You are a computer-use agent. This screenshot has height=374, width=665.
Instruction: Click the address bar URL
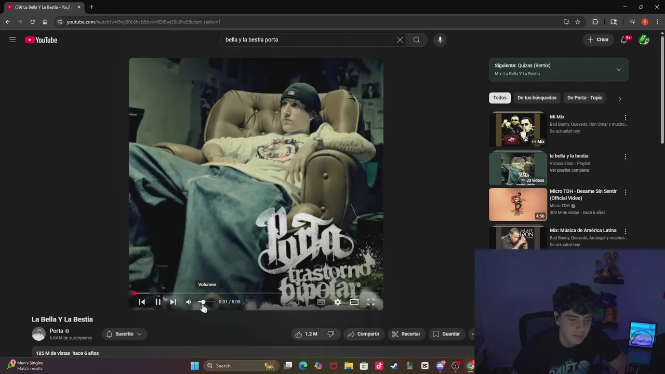coord(143,22)
